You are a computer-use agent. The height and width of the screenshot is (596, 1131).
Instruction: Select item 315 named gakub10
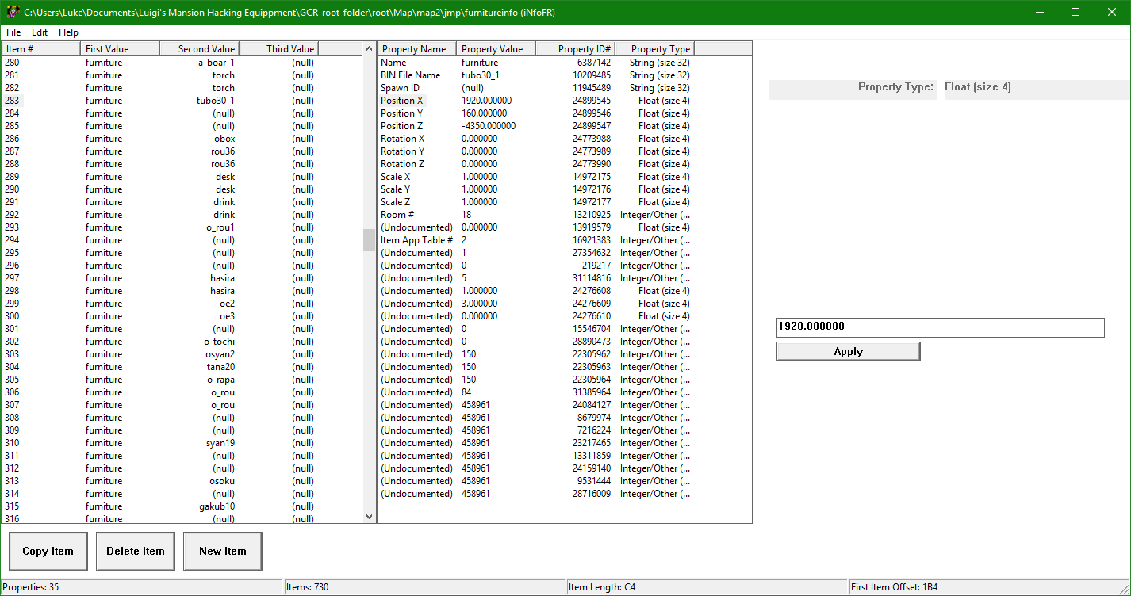(x=159, y=506)
